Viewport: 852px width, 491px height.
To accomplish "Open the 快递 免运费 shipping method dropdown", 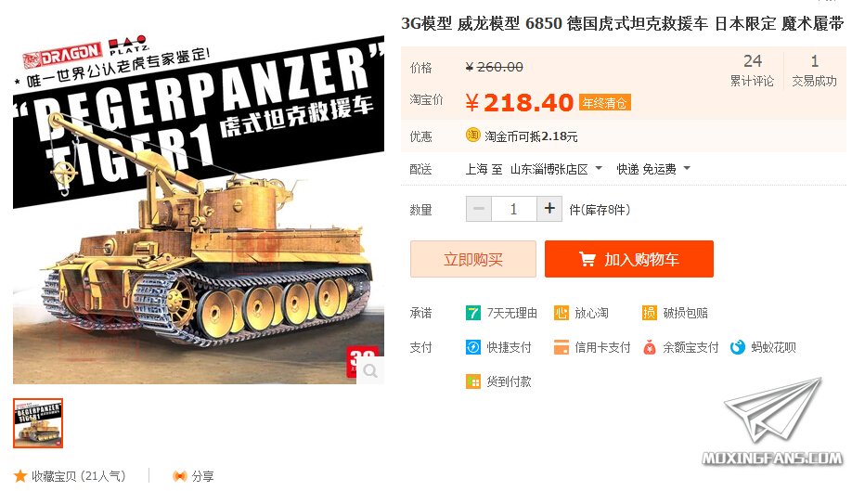I will click(687, 168).
